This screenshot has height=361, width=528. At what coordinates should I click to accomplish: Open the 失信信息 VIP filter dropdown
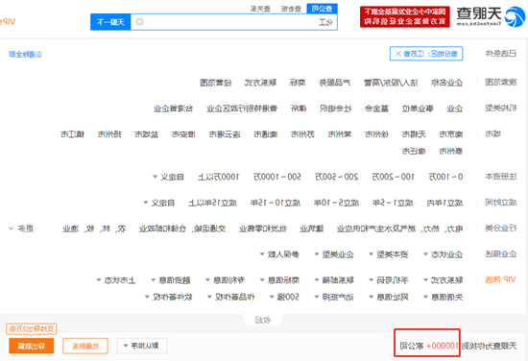click(444, 297)
